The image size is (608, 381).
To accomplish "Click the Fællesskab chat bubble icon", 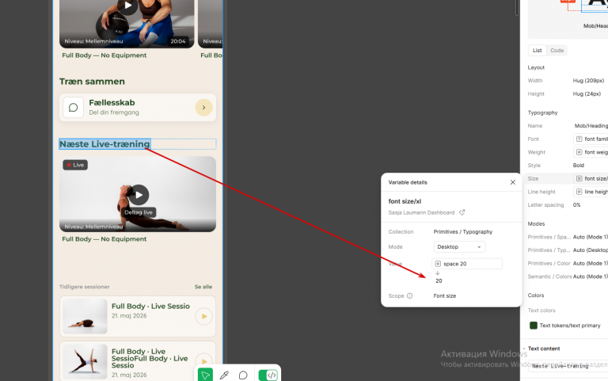I will pyautogui.click(x=74, y=108).
